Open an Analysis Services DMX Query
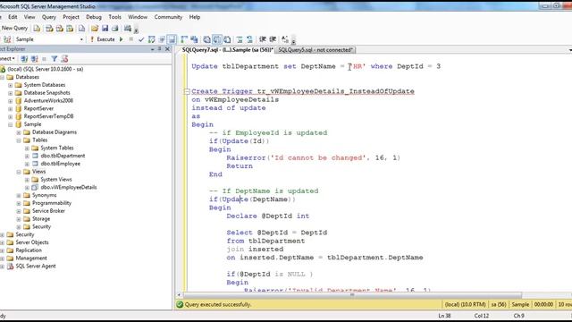Viewport: 572px width, 322px height. tap(60, 29)
